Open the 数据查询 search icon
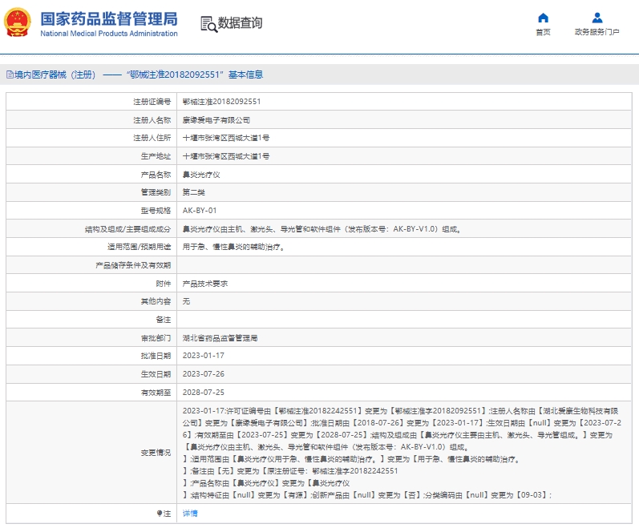Viewport: 639px width, 528px height. pyautogui.click(x=209, y=24)
